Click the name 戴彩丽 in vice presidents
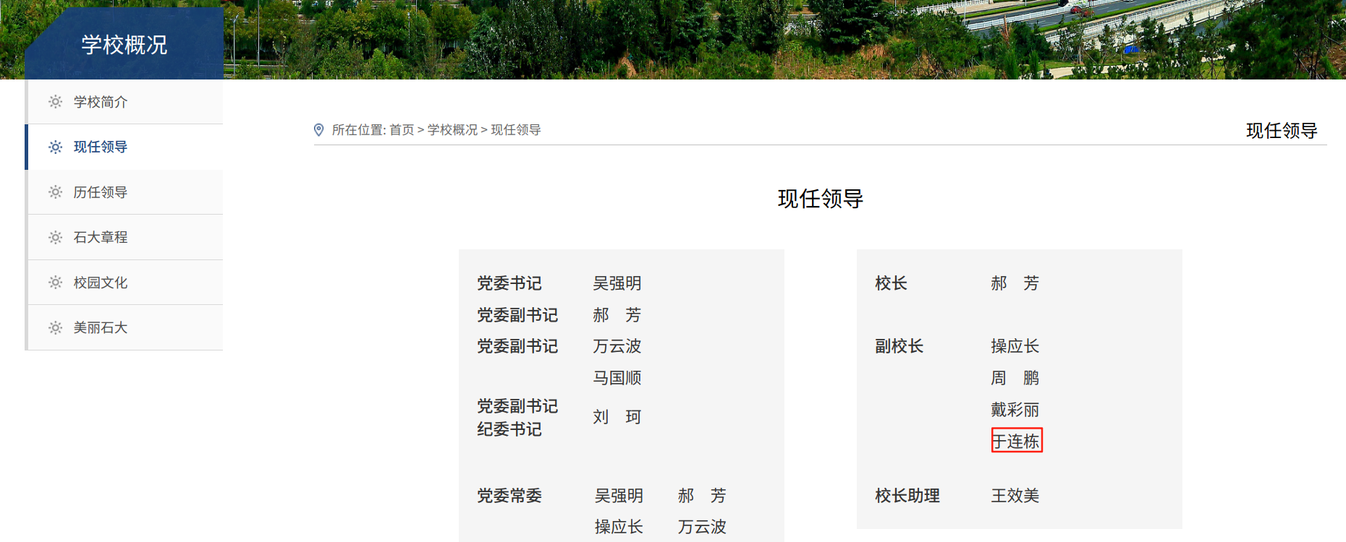Screen dimensions: 1346x542 1015,410
